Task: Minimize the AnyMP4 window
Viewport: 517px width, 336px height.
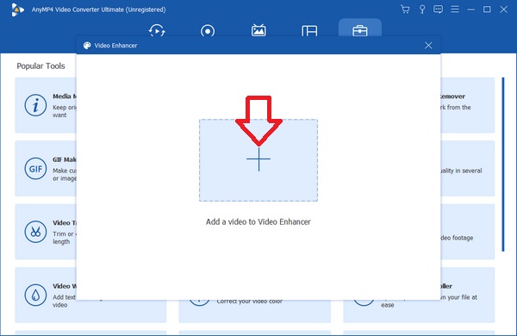Action: (470, 9)
